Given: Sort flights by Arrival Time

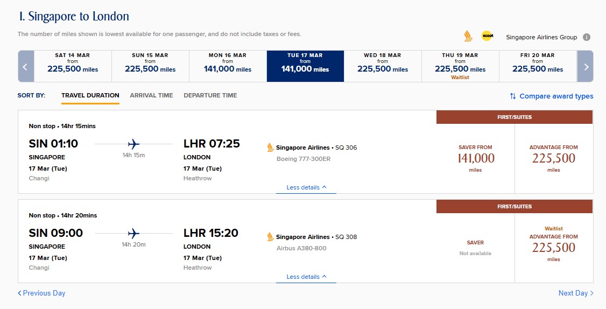Looking at the screenshot, I should click(x=151, y=95).
